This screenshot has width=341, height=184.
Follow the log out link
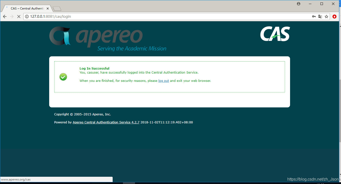tap(164, 81)
